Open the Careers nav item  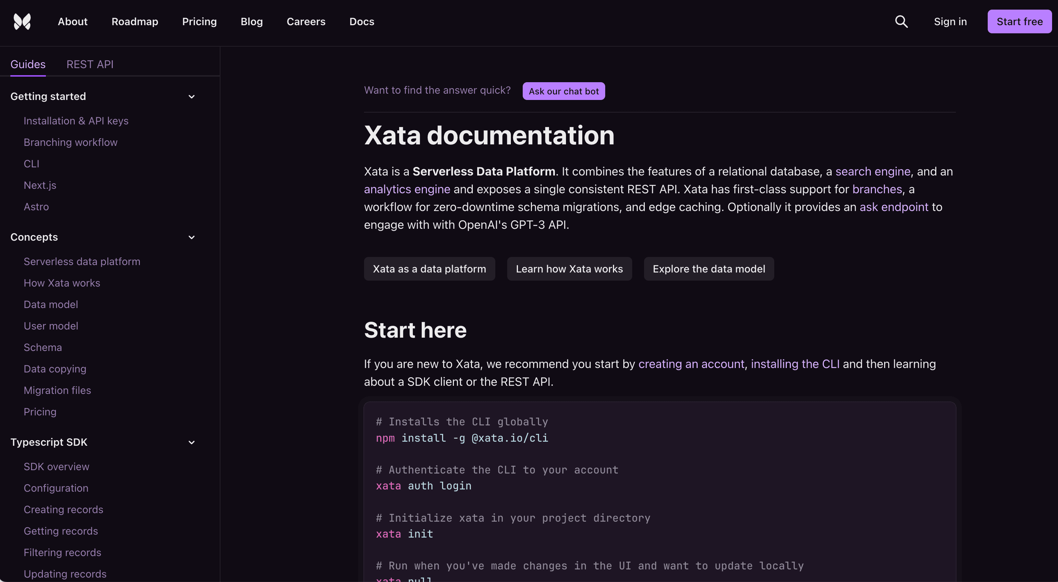pos(306,21)
